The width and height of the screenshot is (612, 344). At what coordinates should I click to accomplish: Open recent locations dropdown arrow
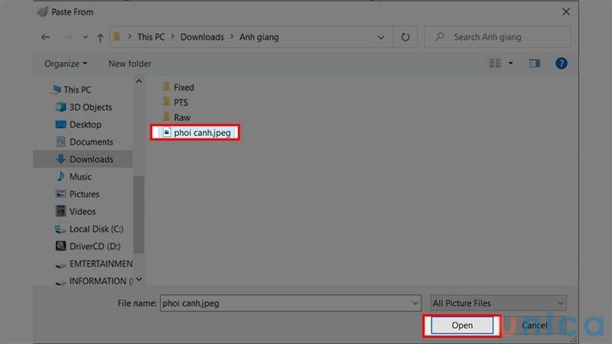point(85,37)
